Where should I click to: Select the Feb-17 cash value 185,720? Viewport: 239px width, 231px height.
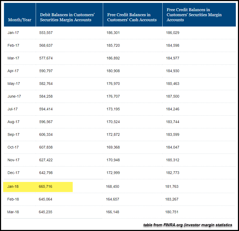point(113,45)
